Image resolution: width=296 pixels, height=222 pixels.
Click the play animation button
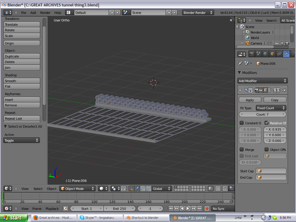pos(188,208)
